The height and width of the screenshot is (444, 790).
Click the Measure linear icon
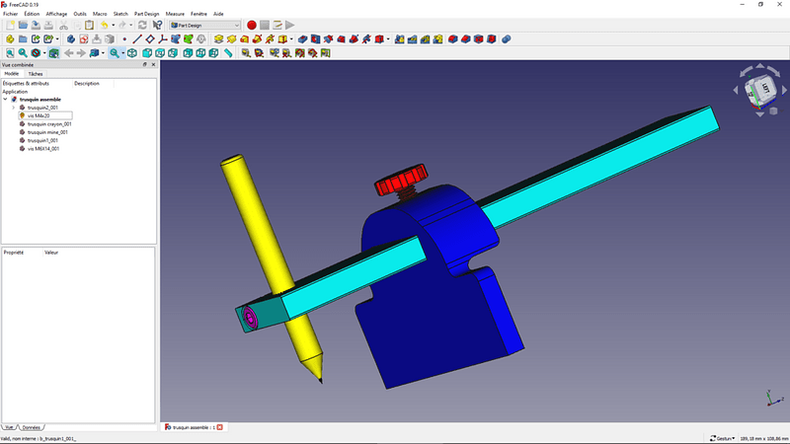coord(246,53)
